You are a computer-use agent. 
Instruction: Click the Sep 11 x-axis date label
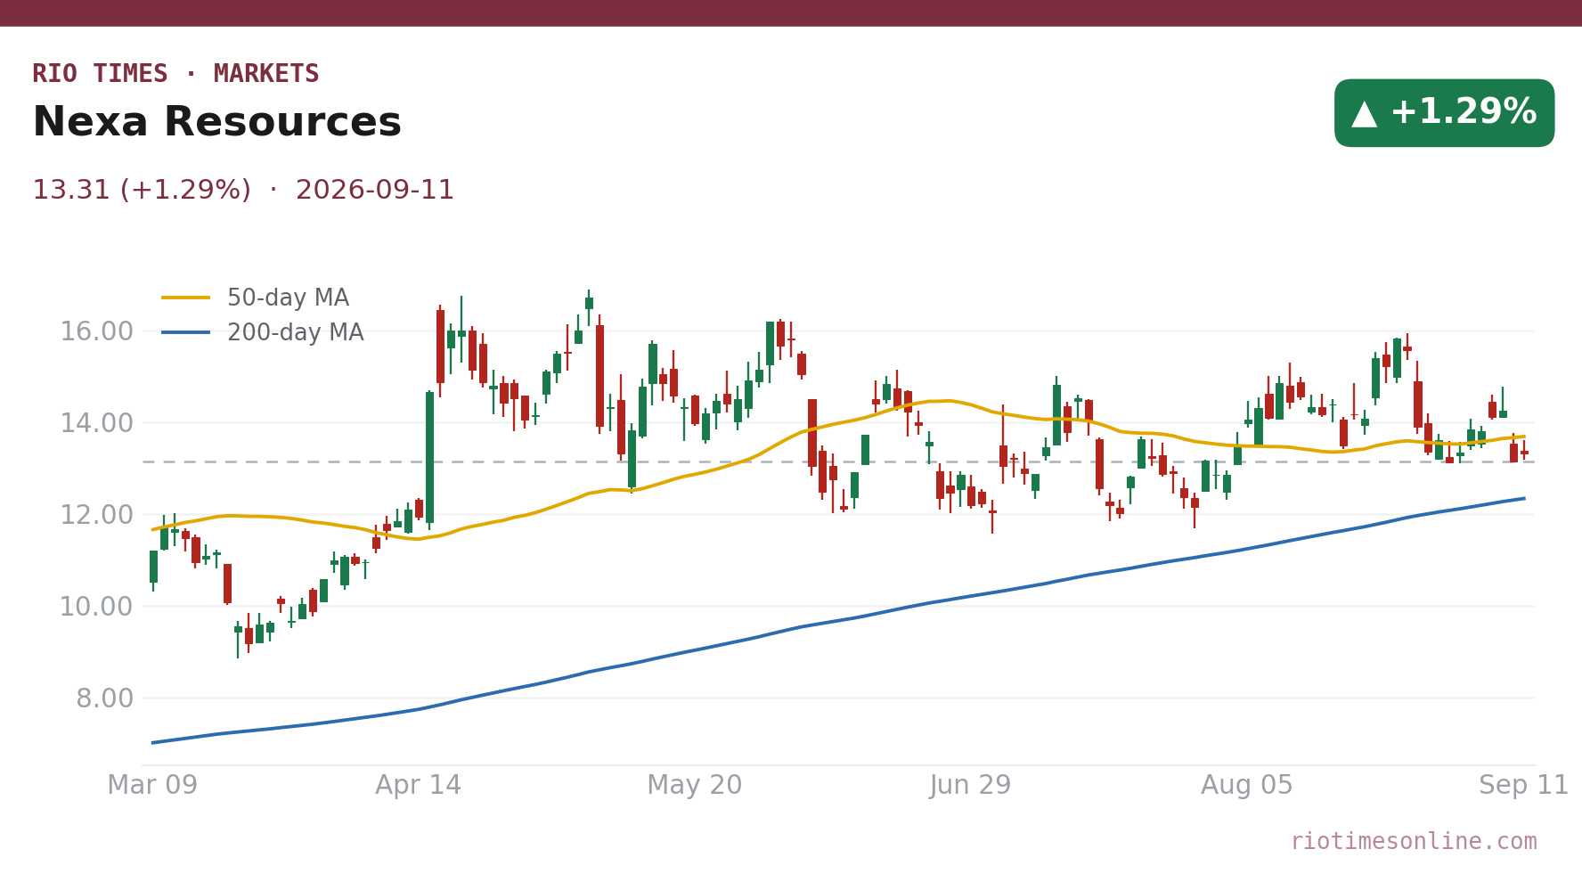[x=1524, y=785]
